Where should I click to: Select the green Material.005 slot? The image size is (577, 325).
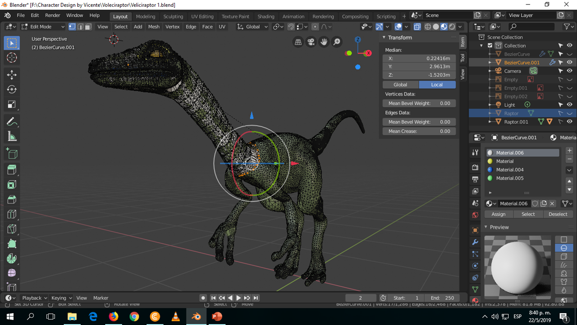509,178
